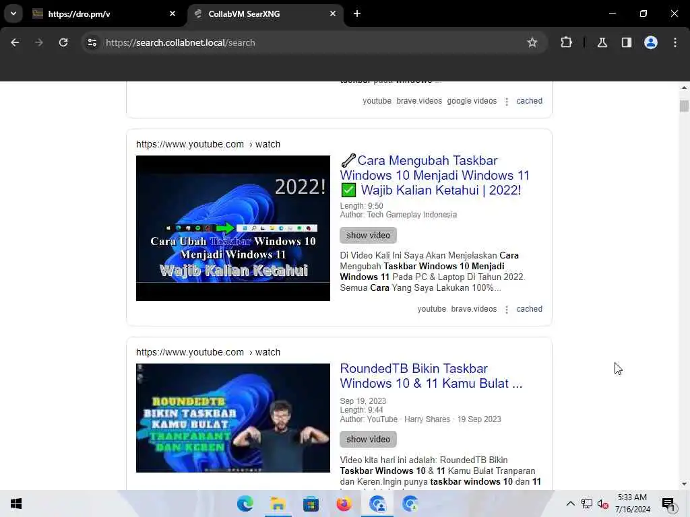Close the CollabVM SearXNG tab

click(x=333, y=14)
